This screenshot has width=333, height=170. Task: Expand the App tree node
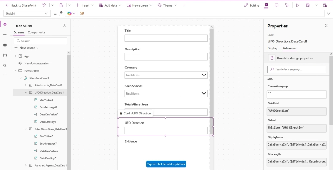pos(15,56)
